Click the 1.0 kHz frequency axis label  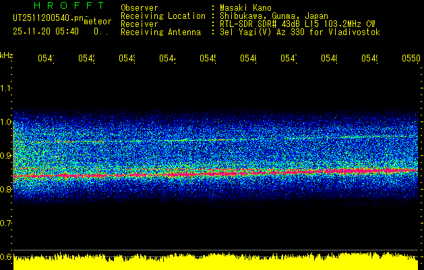tap(5, 122)
